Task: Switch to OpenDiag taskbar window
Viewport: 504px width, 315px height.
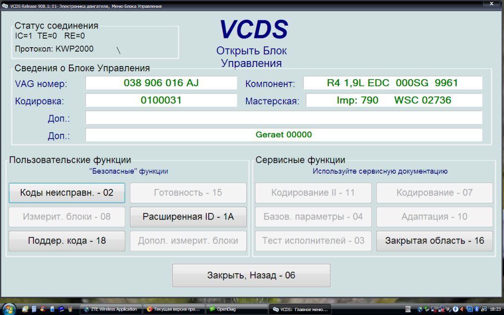Action: coord(237,309)
